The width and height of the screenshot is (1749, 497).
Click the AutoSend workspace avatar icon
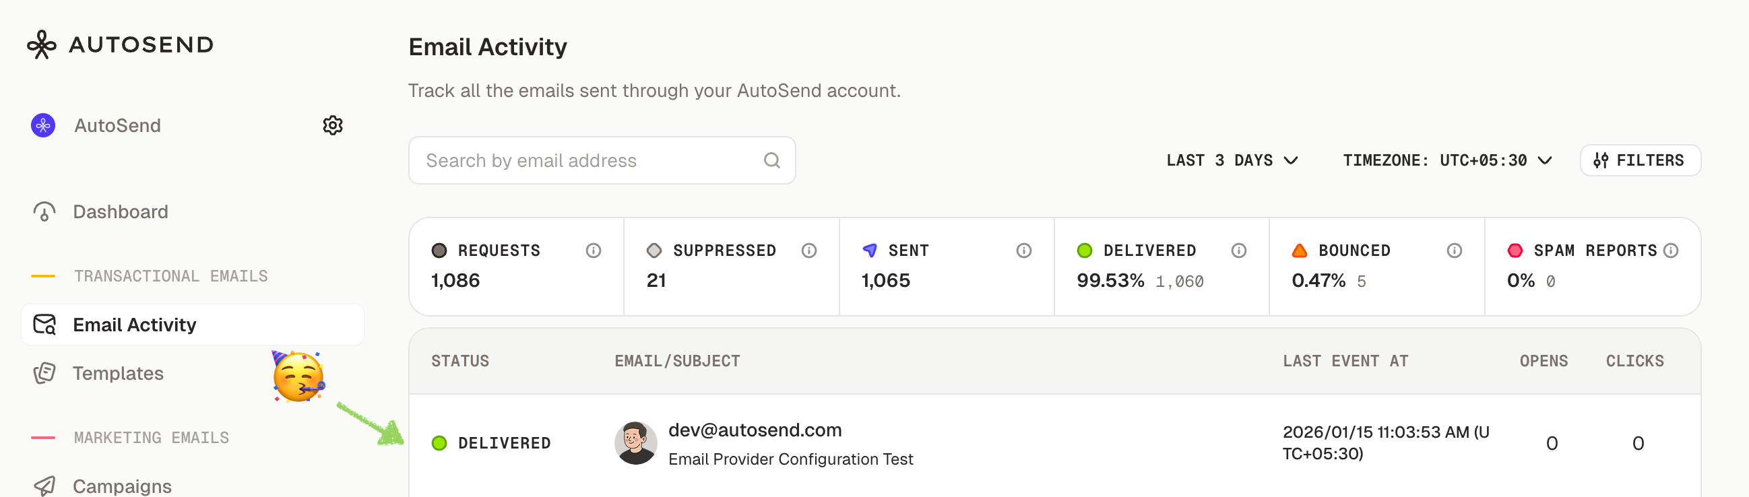pyautogui.click(x=43, y=126)
